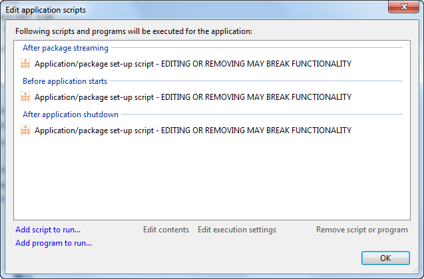Viewport: 424px width, 279px height.
Task: Click the After package streaming group header
Action: pos(65,48)
